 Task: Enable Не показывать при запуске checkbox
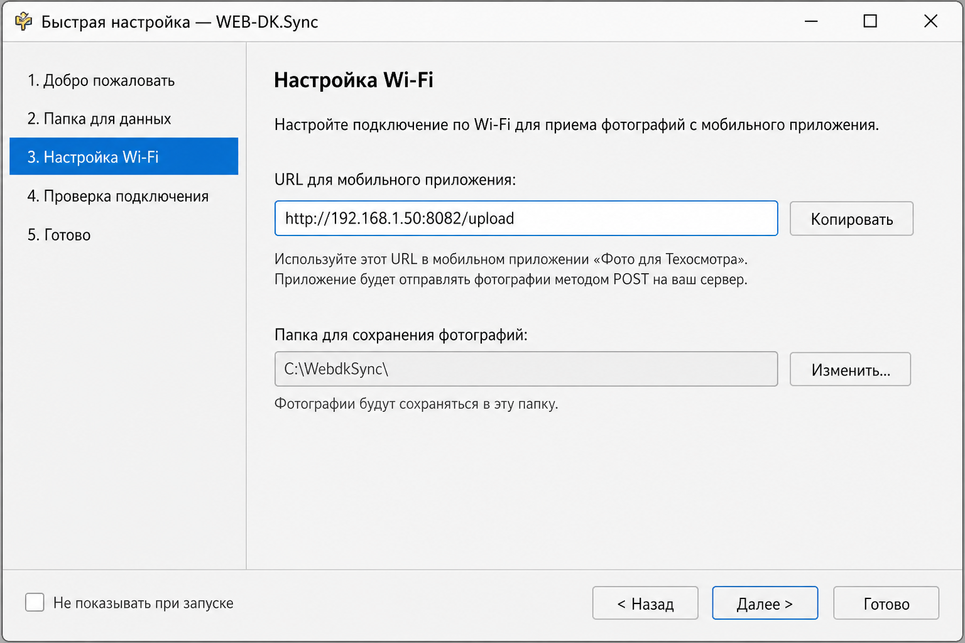click(35, 603)
